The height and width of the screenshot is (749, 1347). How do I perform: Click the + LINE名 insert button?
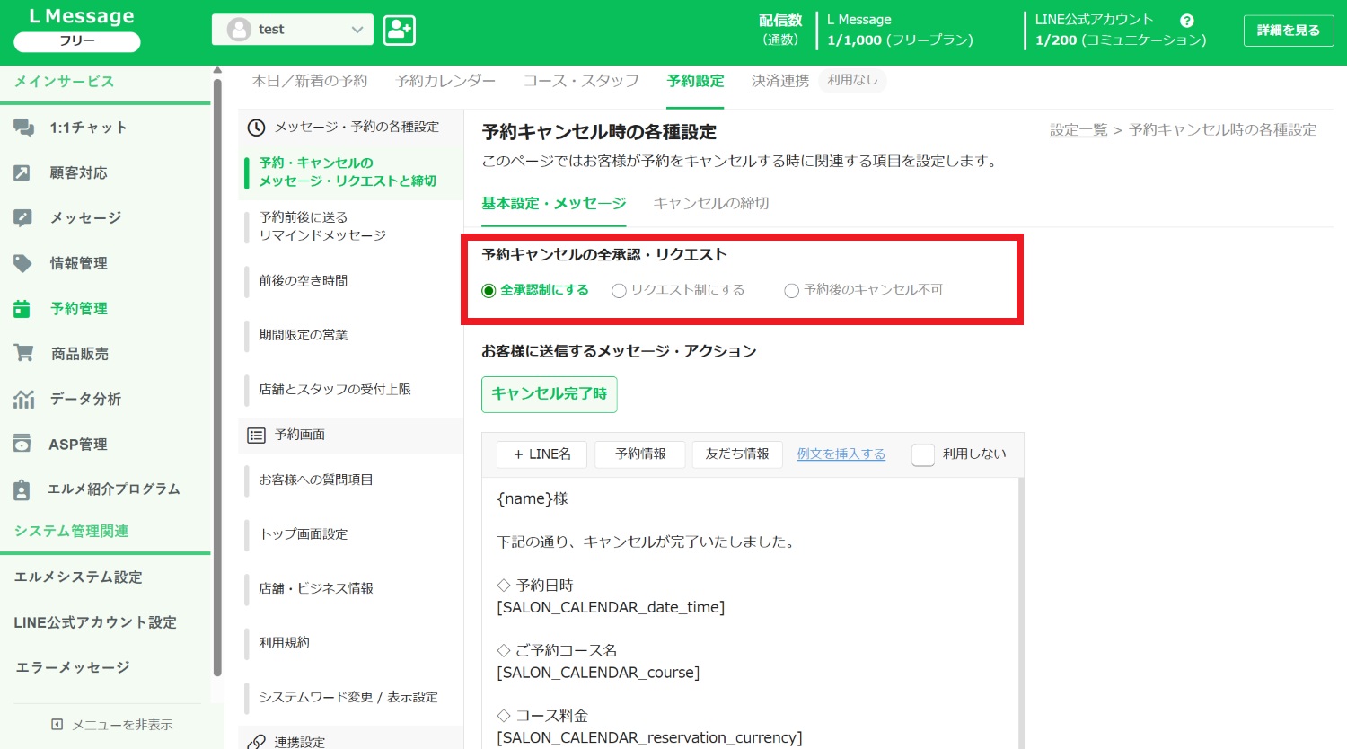coord(541,454)
